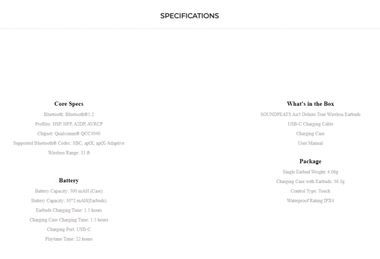Click the Earbuds Charging Time line

coord(69,210)
